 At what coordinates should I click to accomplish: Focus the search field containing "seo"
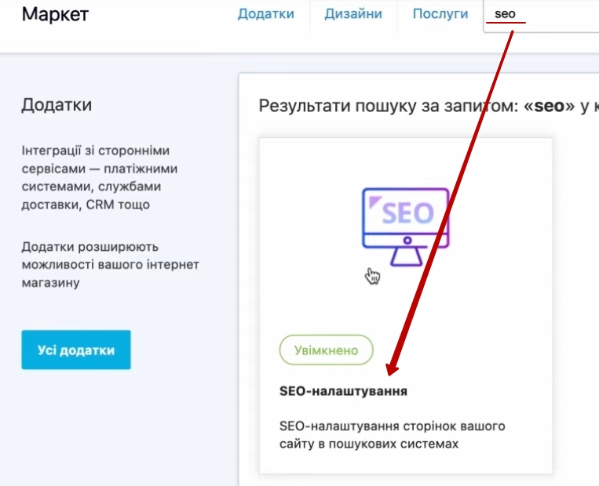(542, 14)
